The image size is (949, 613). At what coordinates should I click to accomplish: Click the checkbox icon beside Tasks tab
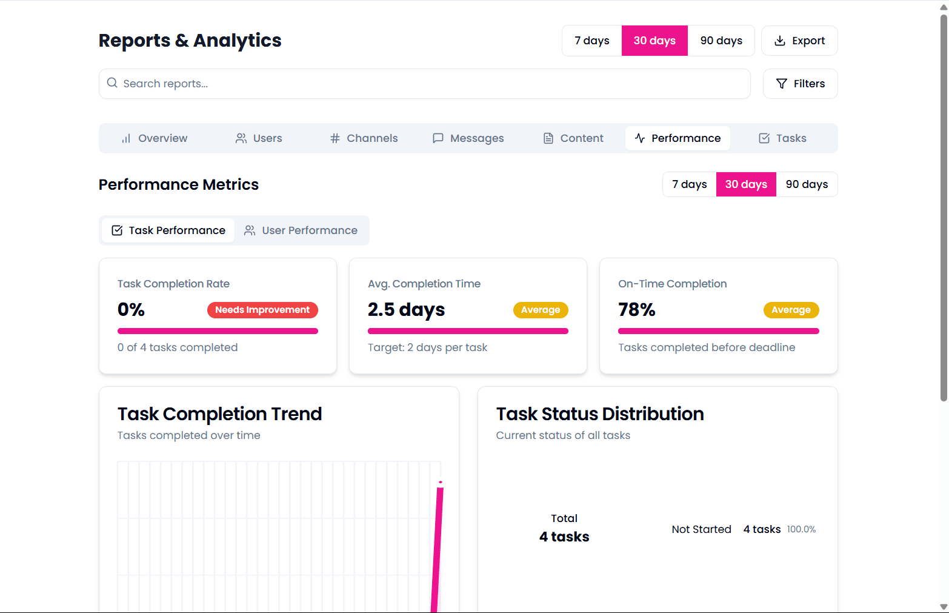click(764, 138)
